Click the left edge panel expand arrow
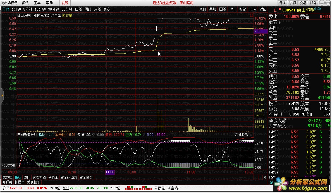332x193 pixels. [x=2, y=96]
